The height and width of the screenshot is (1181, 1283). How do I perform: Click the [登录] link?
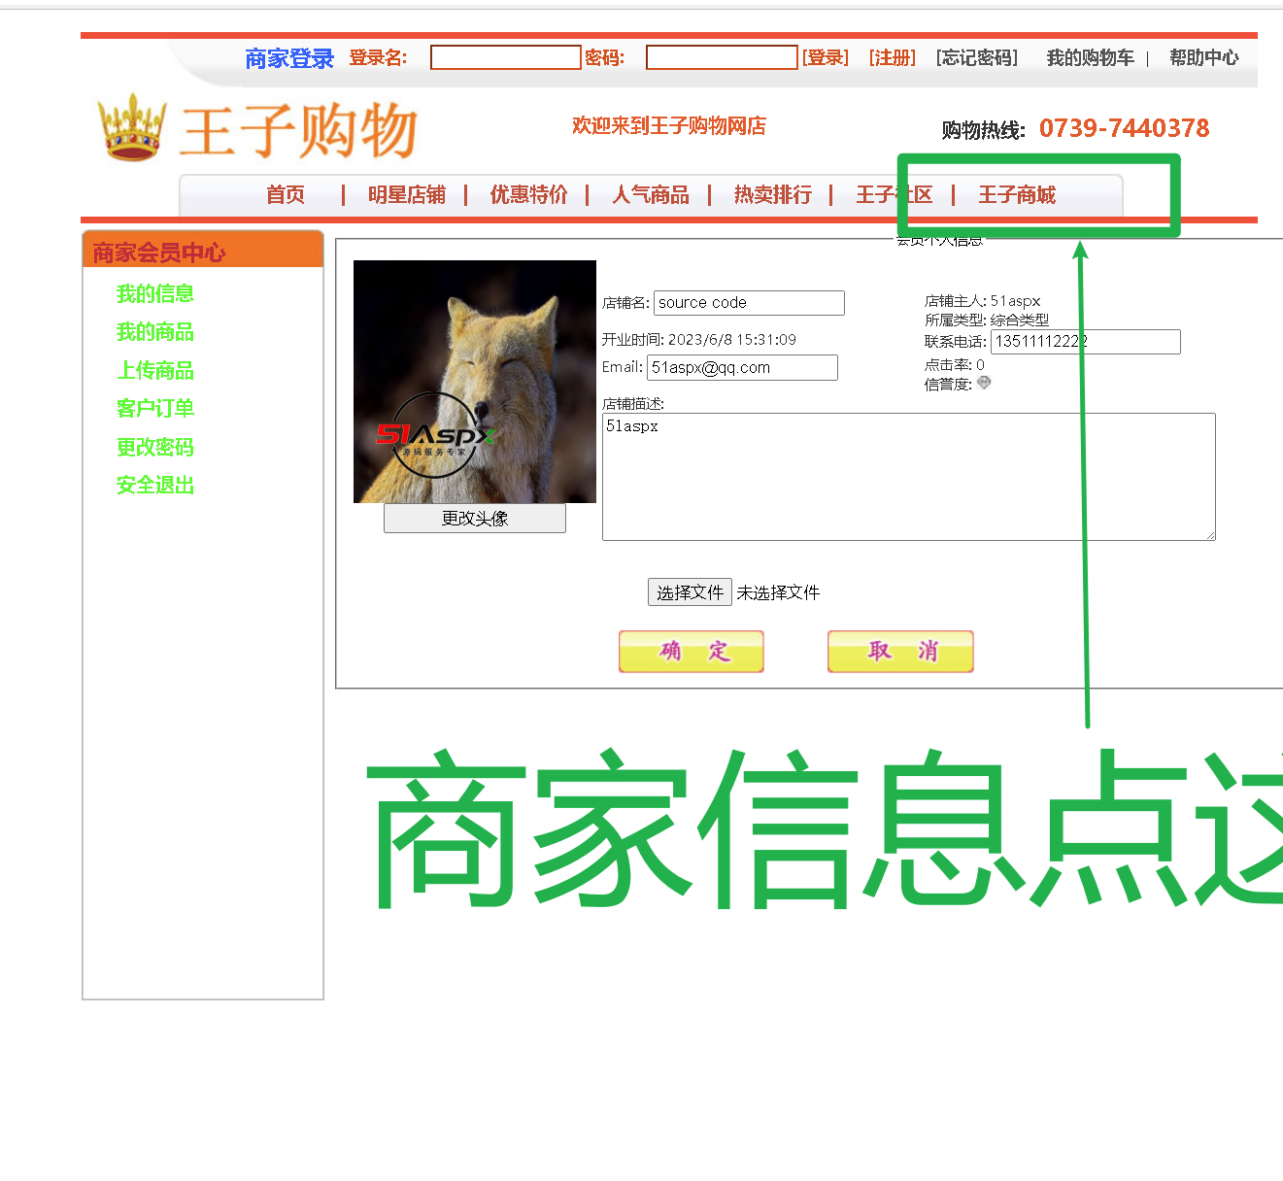[825, 57]
